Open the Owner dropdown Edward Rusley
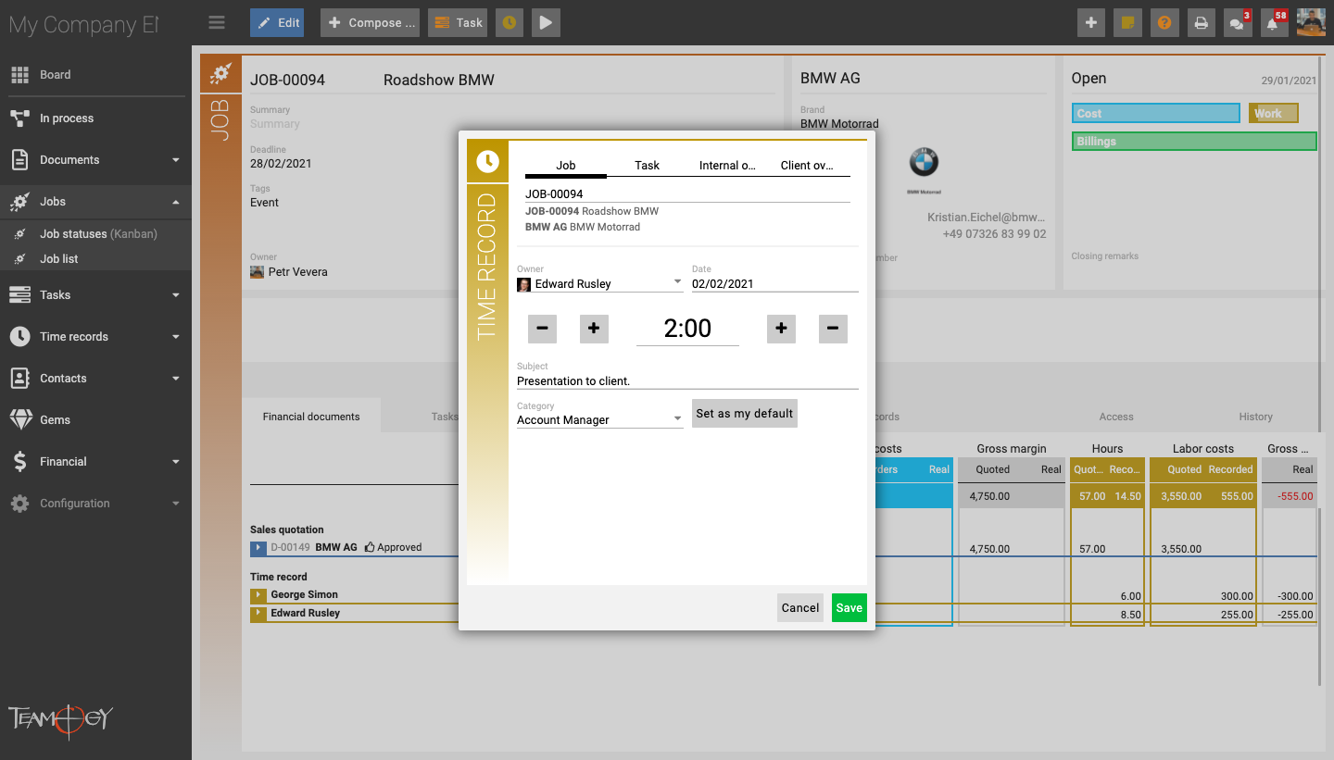The height and width of the screenshot is (760, 1334). tap(599, 283)
